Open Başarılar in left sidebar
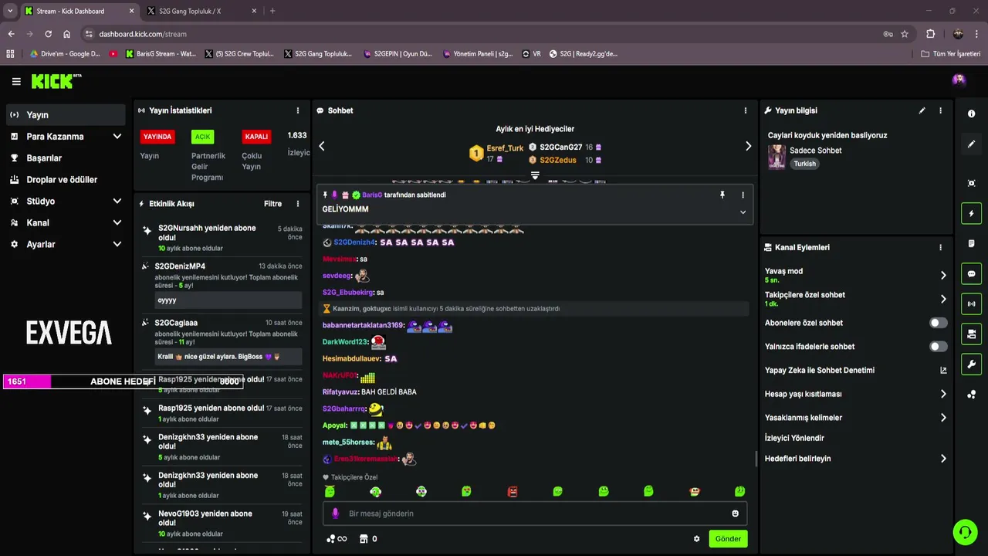The width and height of the screenshot is (988, 556). [x=66, y=158]
